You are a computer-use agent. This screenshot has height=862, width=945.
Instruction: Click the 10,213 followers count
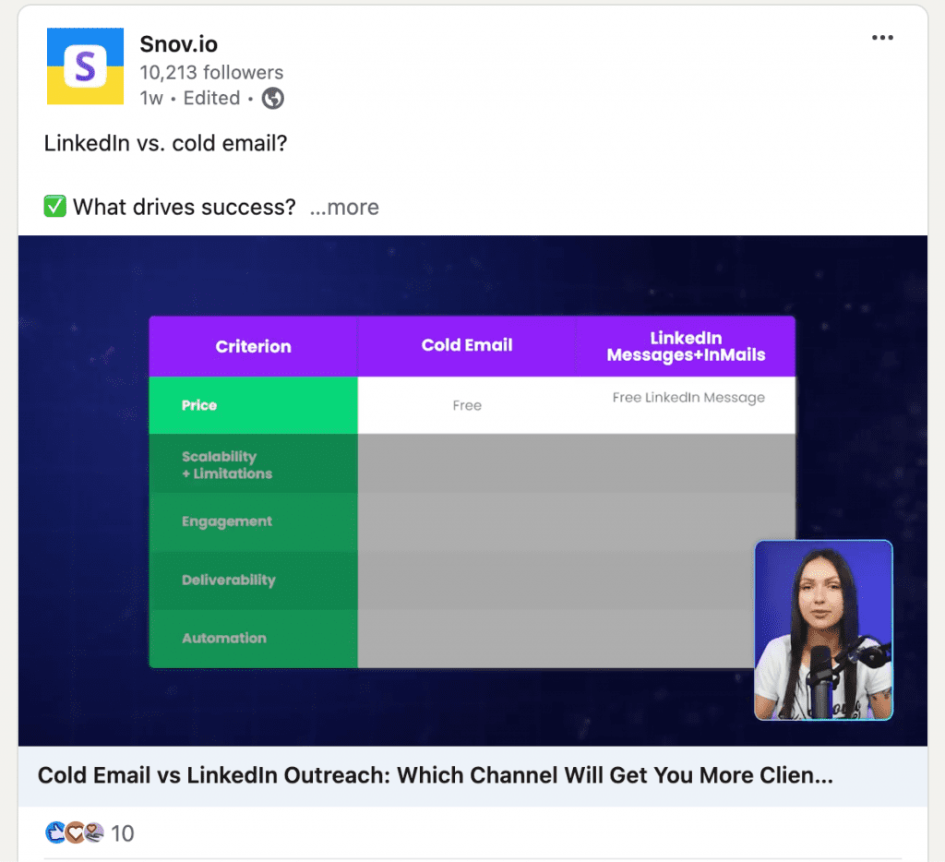[210, 72]
